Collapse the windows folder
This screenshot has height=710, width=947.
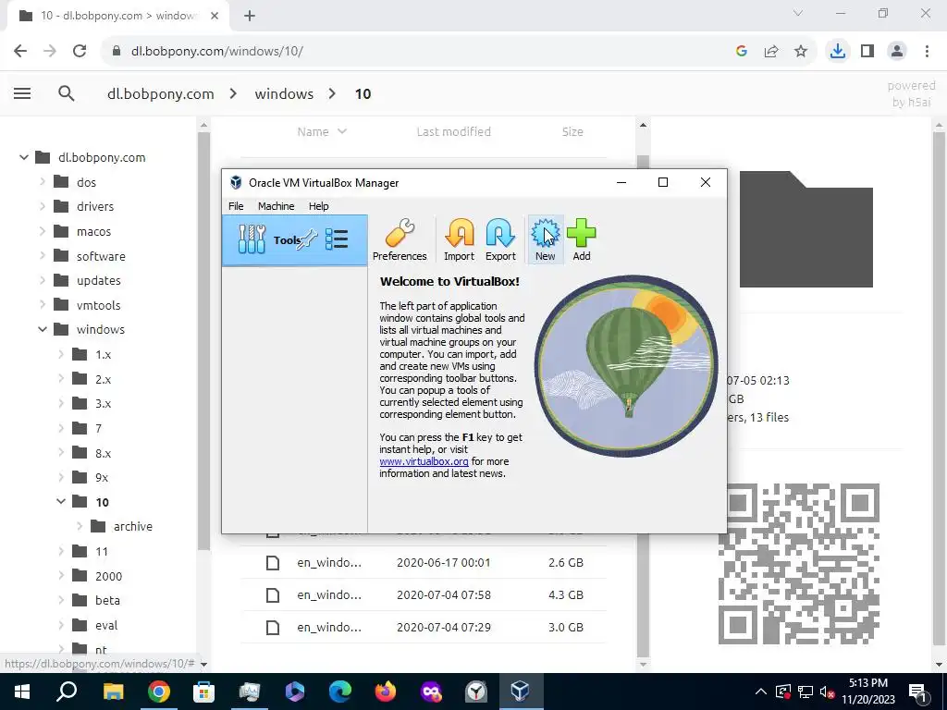(43, 330)
